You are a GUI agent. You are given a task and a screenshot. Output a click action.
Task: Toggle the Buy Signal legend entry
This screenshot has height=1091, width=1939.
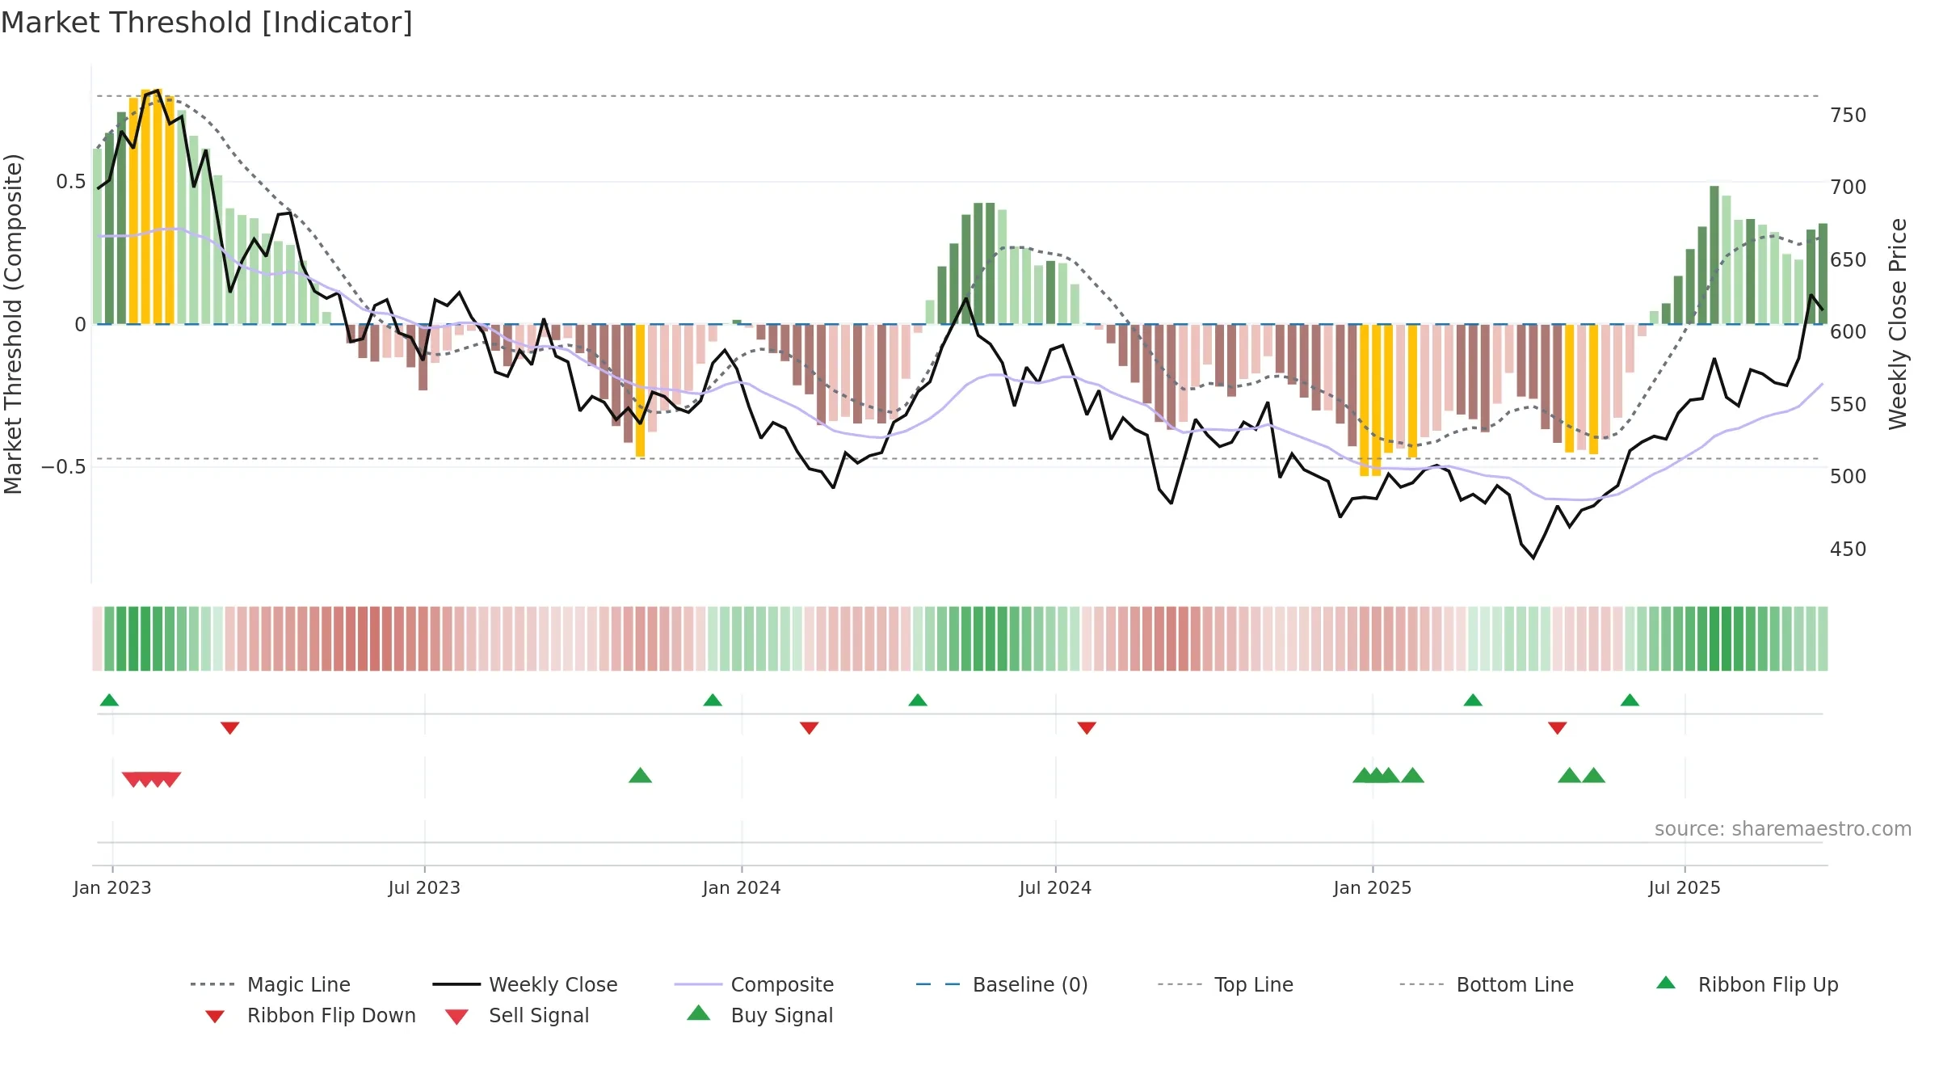click(759, 1015)
